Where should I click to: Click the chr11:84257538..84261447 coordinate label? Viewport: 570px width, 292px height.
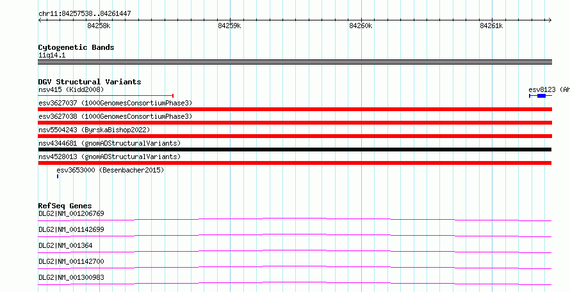click(85, 14)
